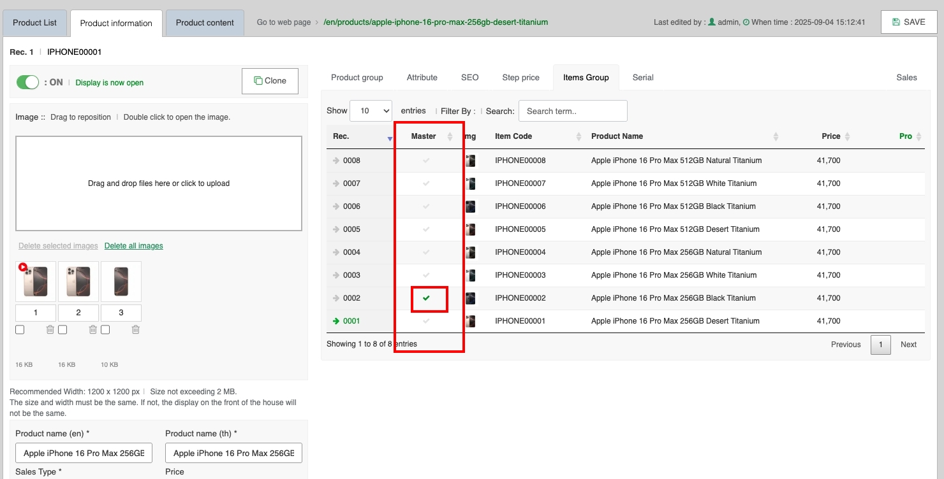Delete image 3 using its trash icon
This screenshot has width=944, height=479.
pyautogui.click(x=135, y=330)
